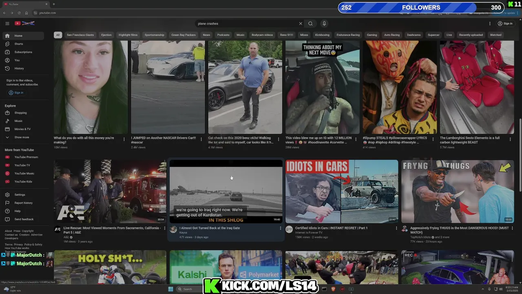Image resolution: width=522 pixels, height=294 pixels.
Task: Click I Almost Got Turned Back title
Action: coord(210,228)
